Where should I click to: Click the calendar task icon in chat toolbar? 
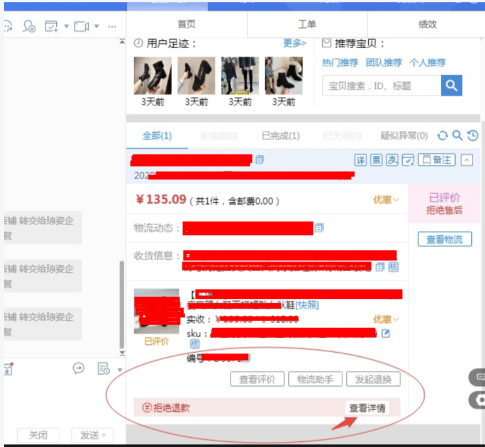click(x=51, y=26)
